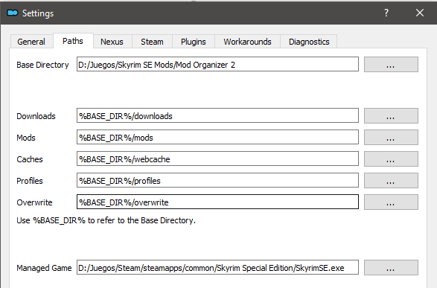Browse for the Overwrite folder
This screenshot has height=288, width=437.
[391, 202]
